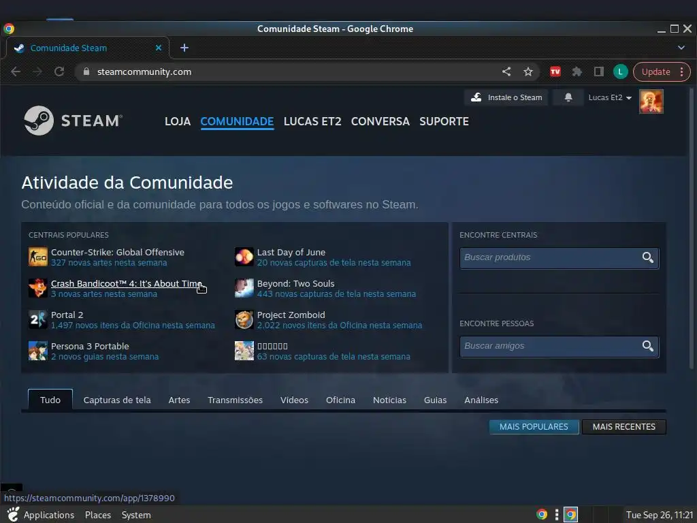Click the Project Zomboid game icon
697x523 pixels.
click(x=244, y=319)
